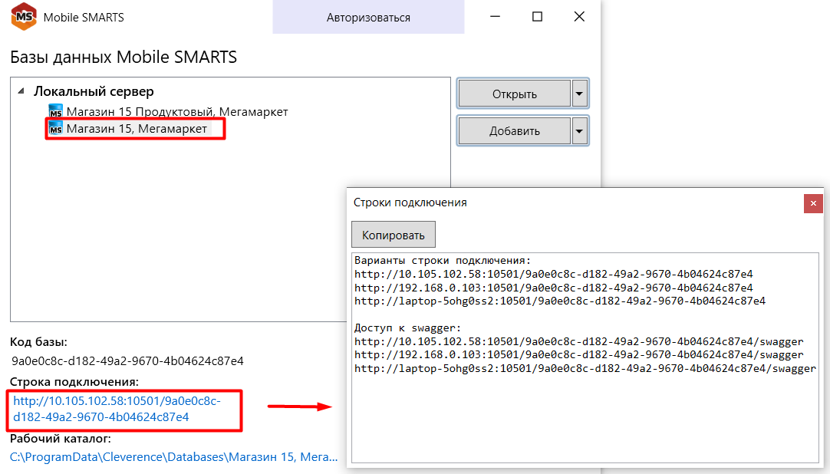The height and width of the screenshot is (474, 830).
Task: Click the Варианты строки подключения heading line
Action: click(443, 260)
